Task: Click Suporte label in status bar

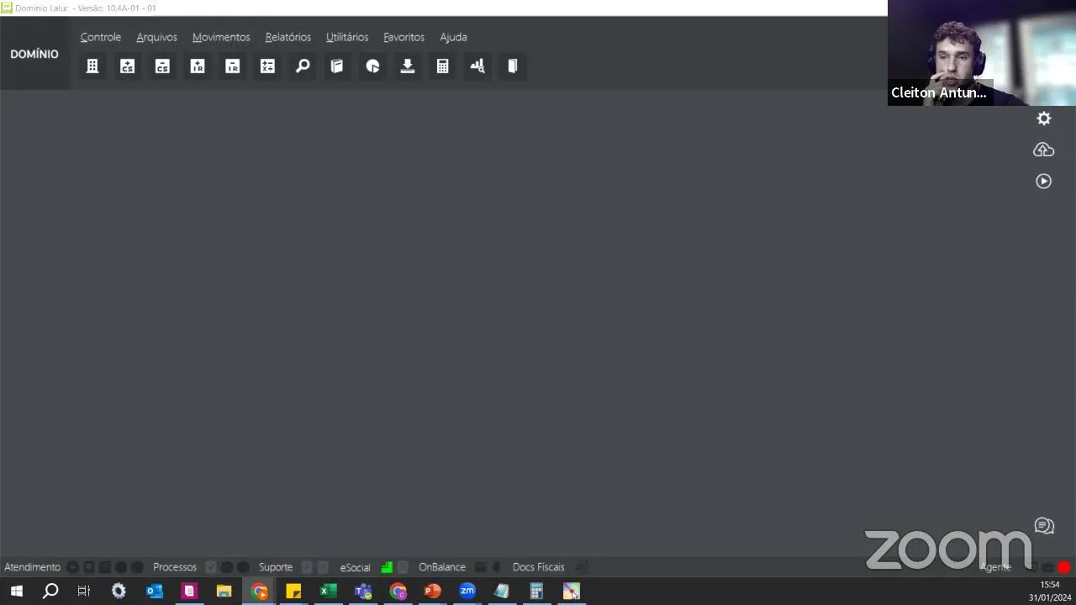Action: click(x=276, y=567)
